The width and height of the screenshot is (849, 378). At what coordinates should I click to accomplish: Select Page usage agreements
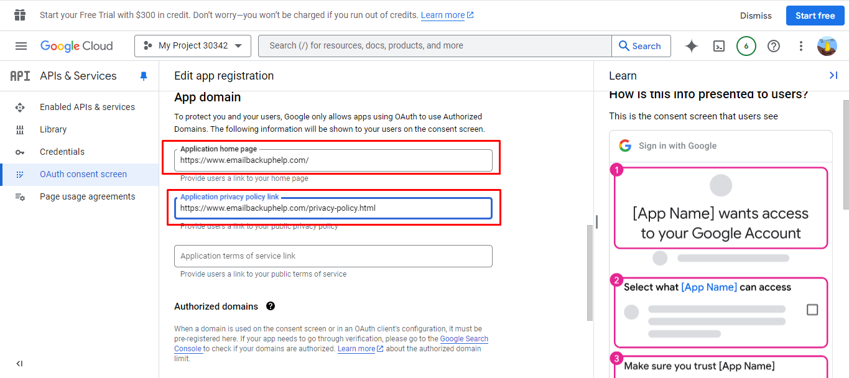click(x=87, y=196)
